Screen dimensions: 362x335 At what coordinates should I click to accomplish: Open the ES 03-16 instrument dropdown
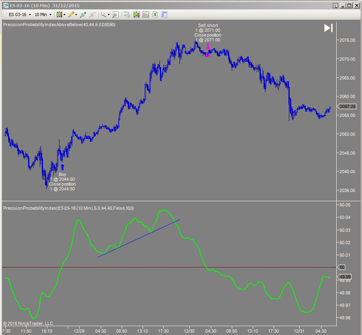click(x=18, y=14)
